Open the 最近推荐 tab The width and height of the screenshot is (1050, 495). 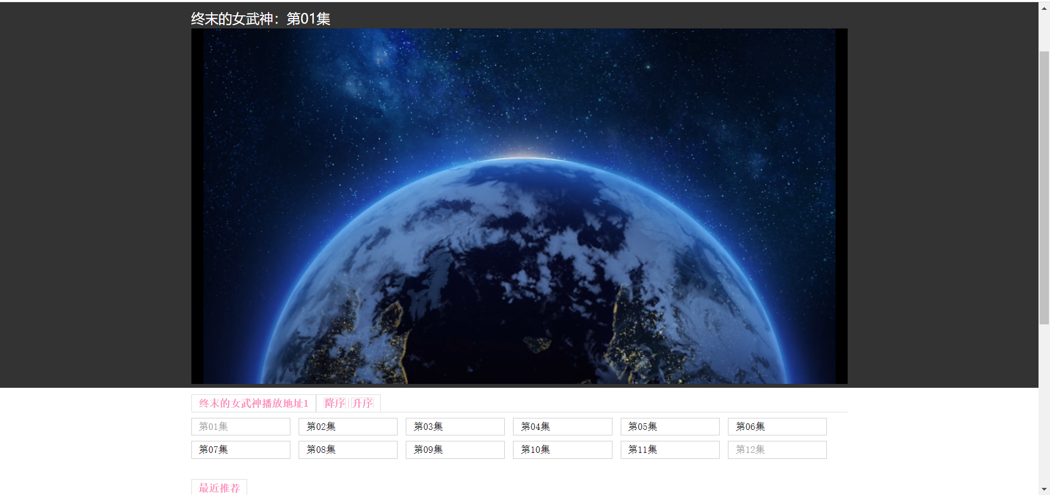219,487
